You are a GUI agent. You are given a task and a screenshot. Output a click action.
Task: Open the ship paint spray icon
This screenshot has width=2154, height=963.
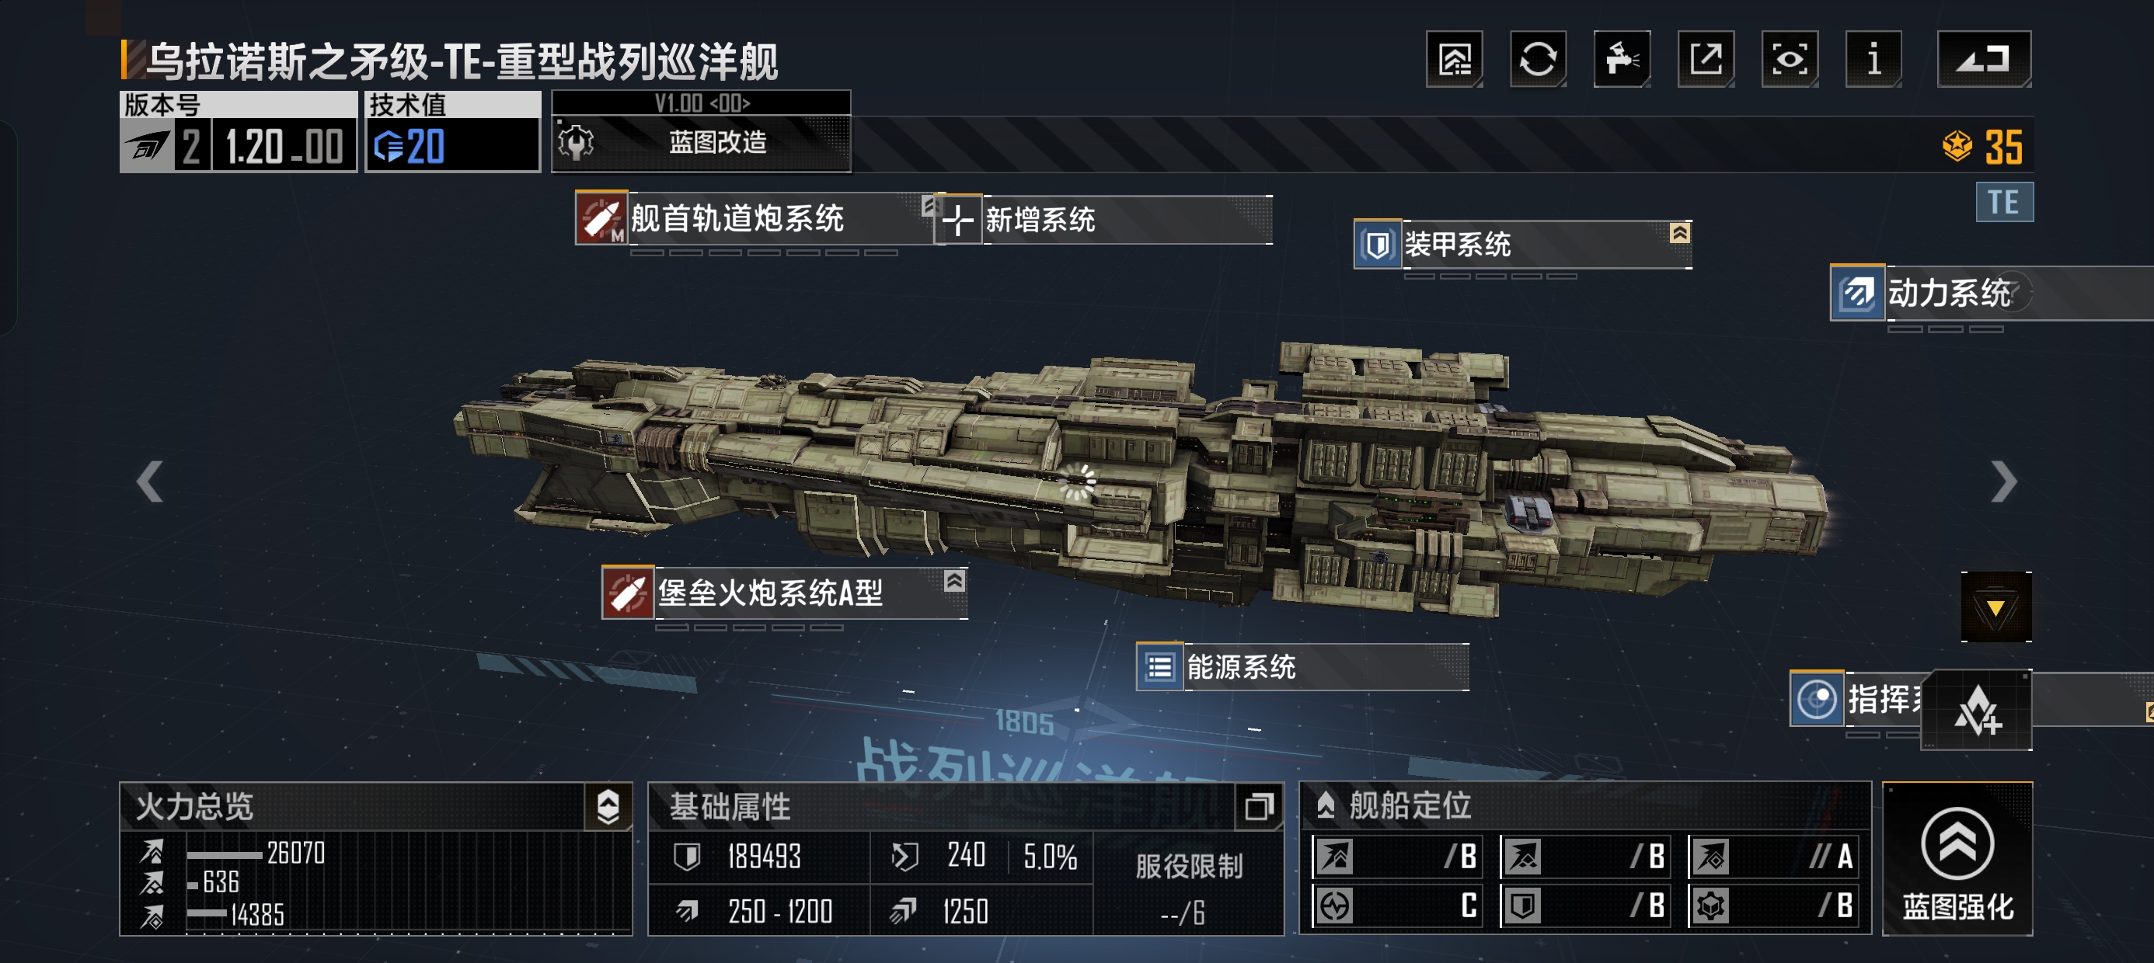pos(1622,59)
